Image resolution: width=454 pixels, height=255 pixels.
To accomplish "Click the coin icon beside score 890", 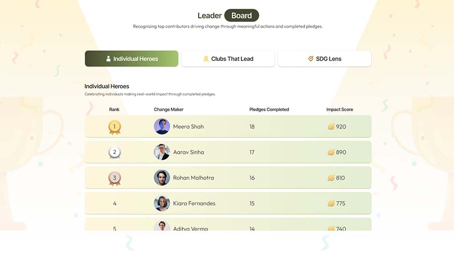I will (x=331, y=152).
